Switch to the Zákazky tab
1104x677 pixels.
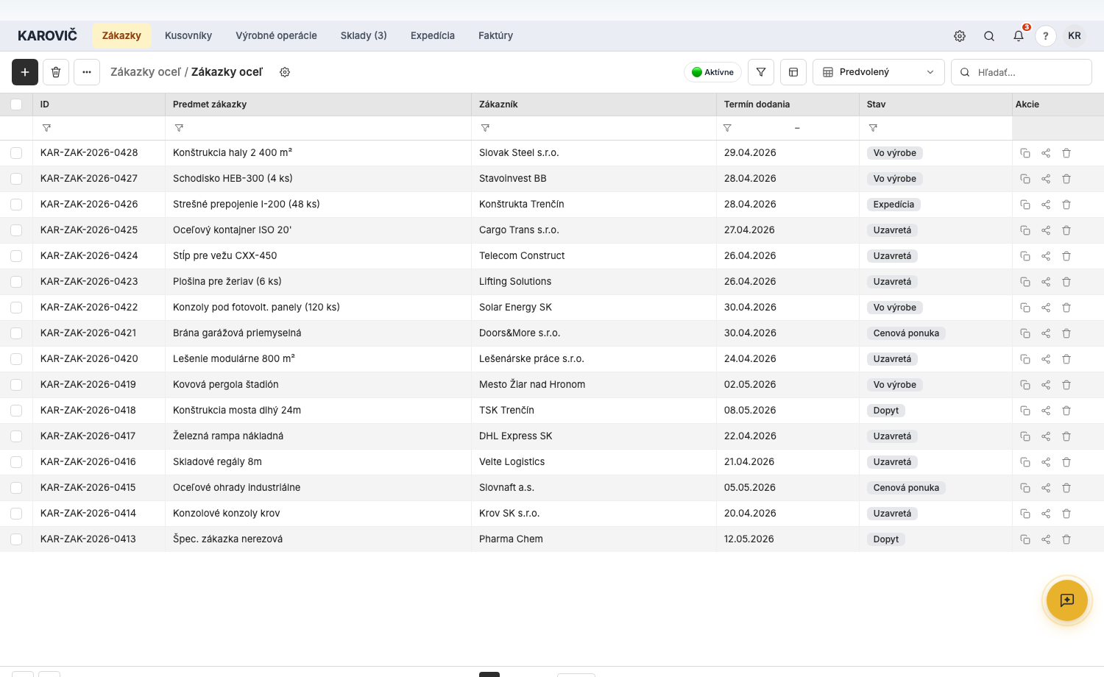click(x=121, y=35)
